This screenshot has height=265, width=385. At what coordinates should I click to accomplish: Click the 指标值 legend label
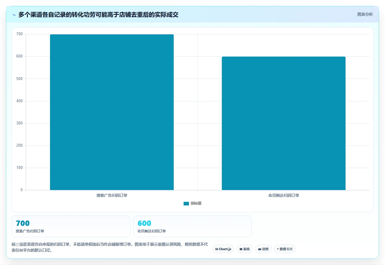[196, 203]
